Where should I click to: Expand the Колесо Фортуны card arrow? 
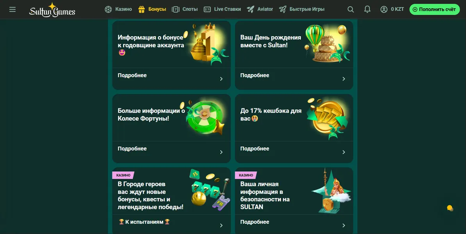[x=221, y=152]
